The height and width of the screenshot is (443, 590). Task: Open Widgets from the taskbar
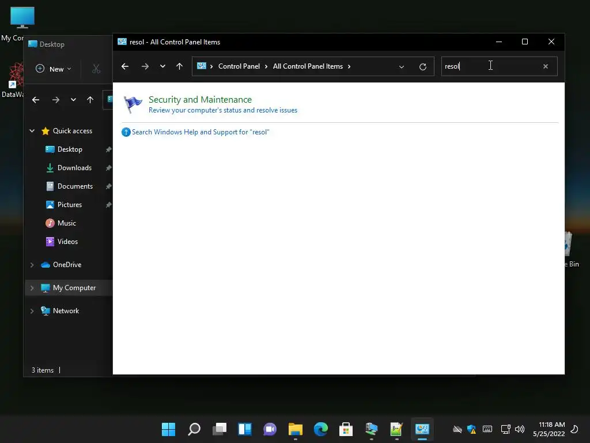(244, 429)
